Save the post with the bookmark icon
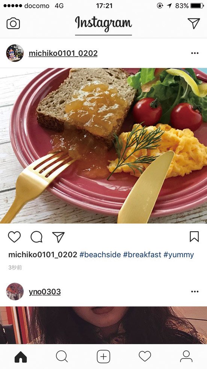 [194, 237]
